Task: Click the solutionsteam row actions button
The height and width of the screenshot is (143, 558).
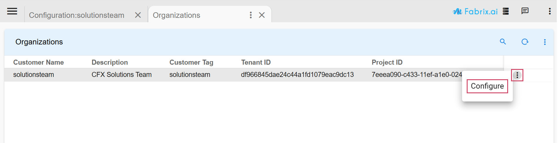Action: [x=517, y=75]
